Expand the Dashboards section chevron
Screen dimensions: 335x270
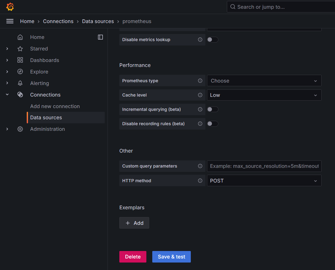coord(7,60)
